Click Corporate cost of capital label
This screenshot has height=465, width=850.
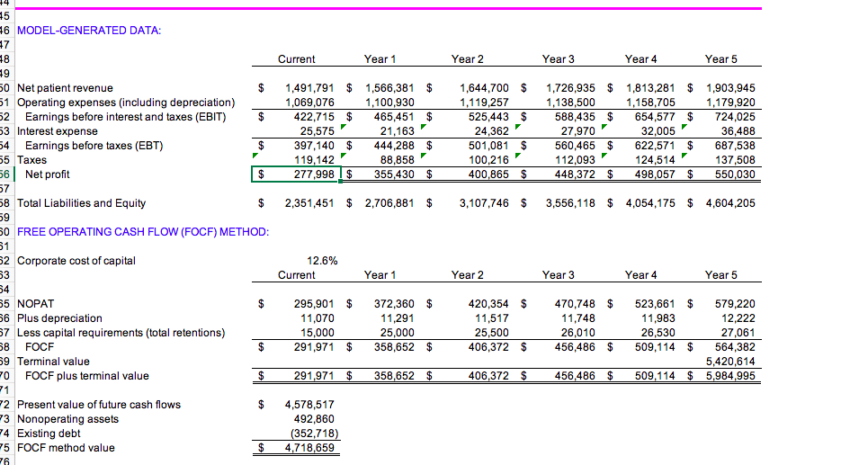pos(76,261)
